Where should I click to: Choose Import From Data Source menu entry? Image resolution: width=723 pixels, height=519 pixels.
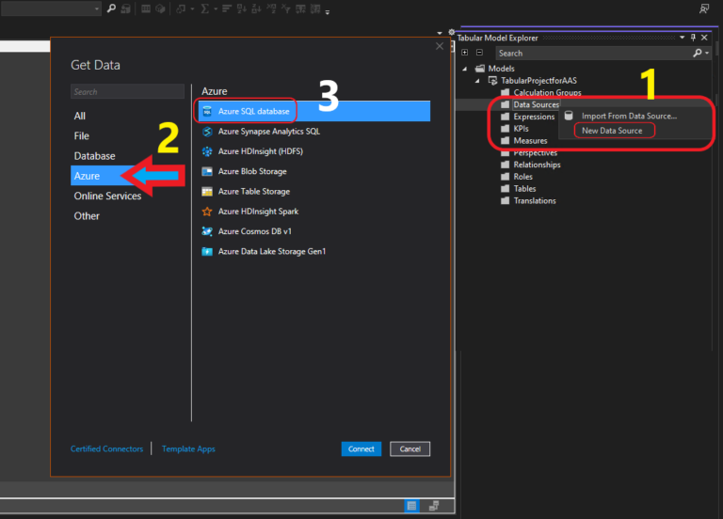629,116
